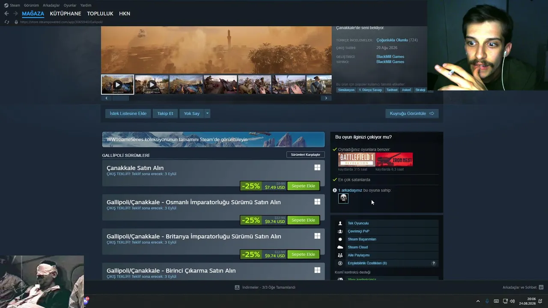Click the friend's skull avatar
This screenshot has height=308, width=548.
coord(343,198)
